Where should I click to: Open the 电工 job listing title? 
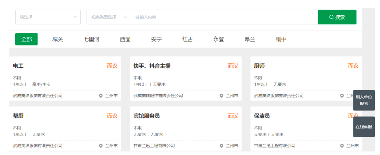18,66
